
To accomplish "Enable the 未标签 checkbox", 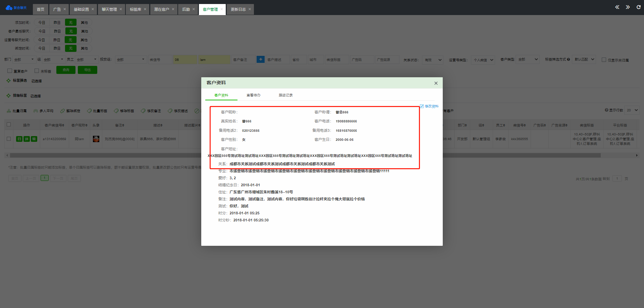I will [37, 71].
